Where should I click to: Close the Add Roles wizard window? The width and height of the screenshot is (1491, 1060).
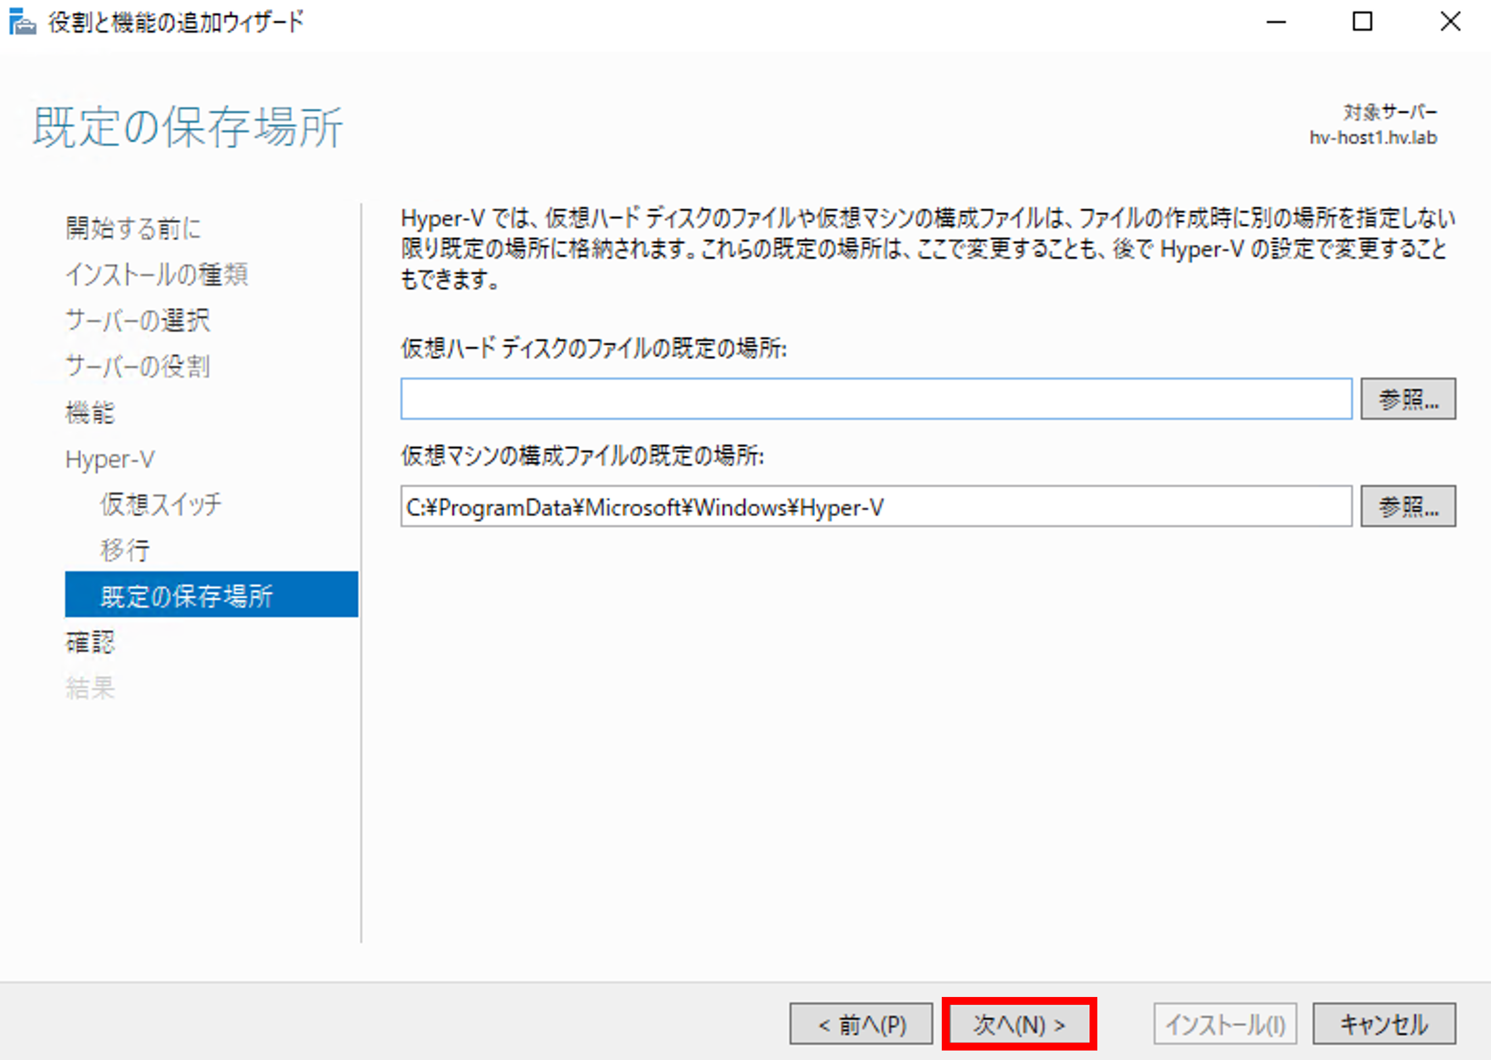(x=1450, y=22)
